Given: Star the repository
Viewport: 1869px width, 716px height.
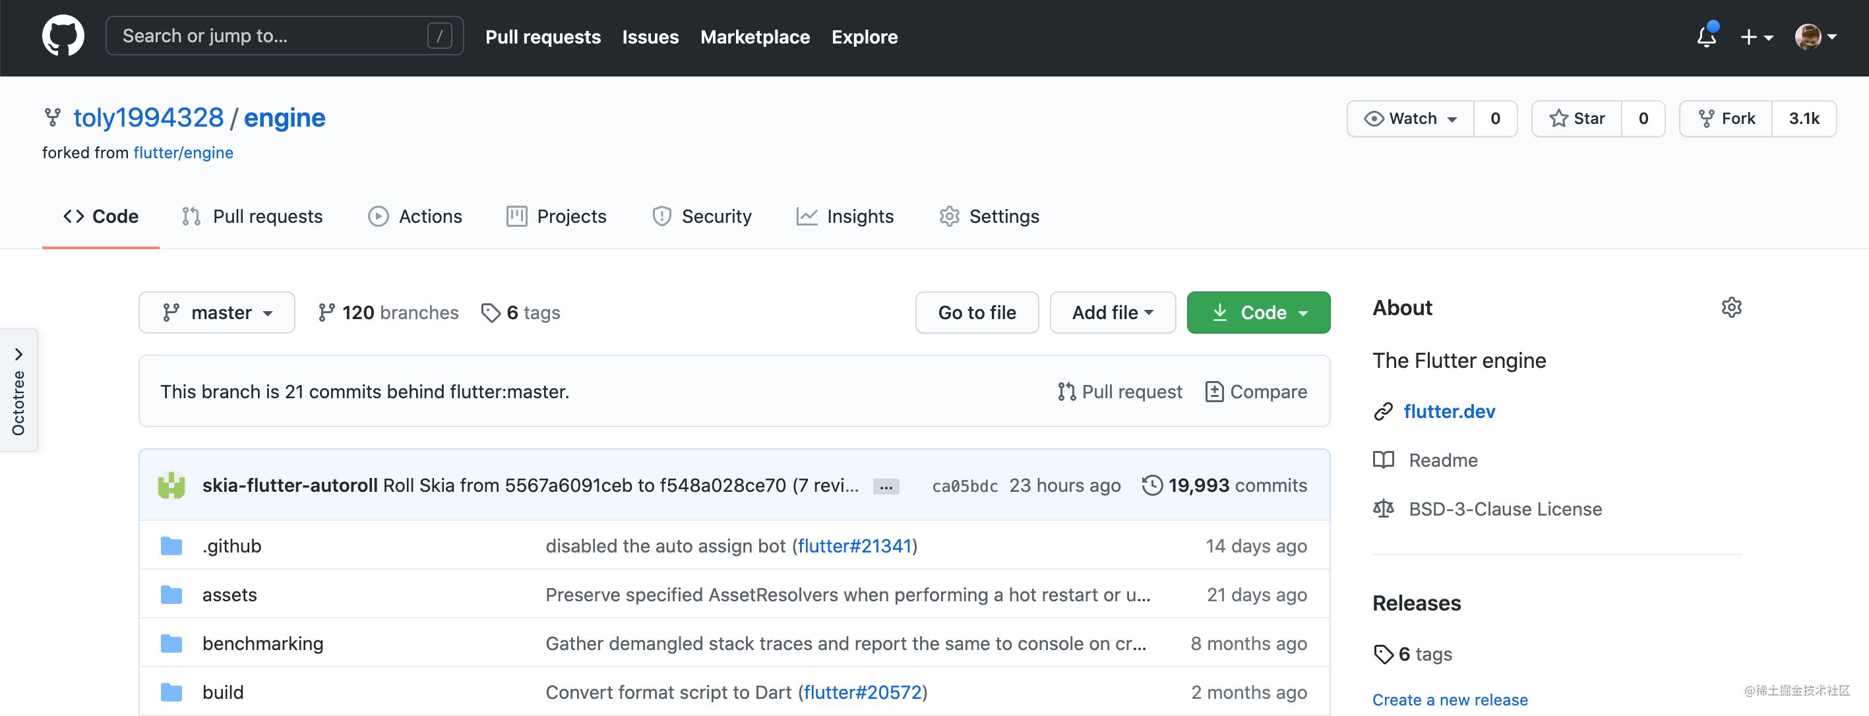Looking at the screenshot, I should pyautogui.click(x=1577, y=118).
